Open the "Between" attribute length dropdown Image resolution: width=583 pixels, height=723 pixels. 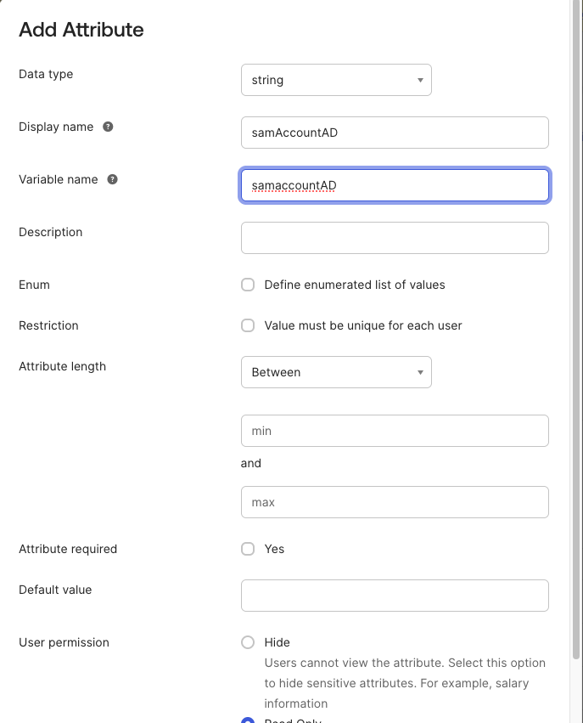pyautogui.click(x=336, y=372)
